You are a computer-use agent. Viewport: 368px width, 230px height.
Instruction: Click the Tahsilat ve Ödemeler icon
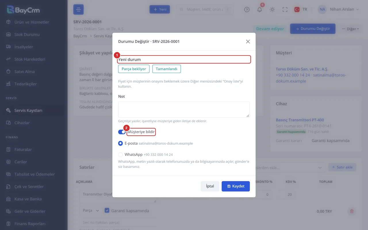9,174
